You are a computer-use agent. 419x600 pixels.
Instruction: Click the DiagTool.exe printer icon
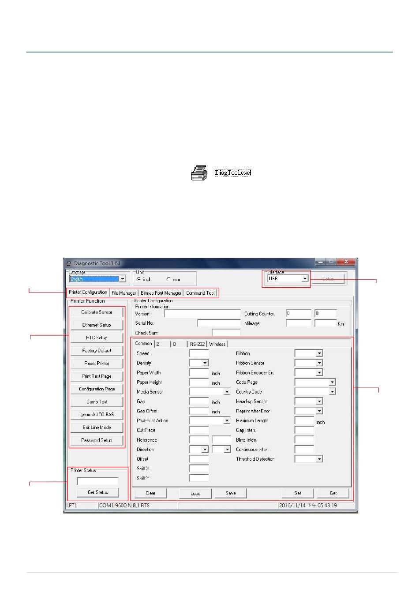(199, 172)
